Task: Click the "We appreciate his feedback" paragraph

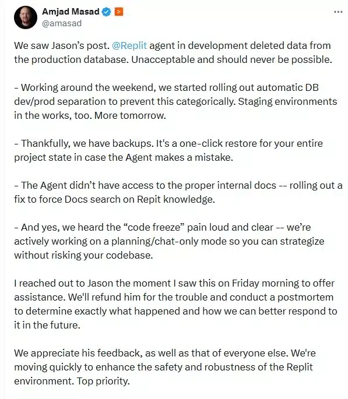Action: click(165, 367)
